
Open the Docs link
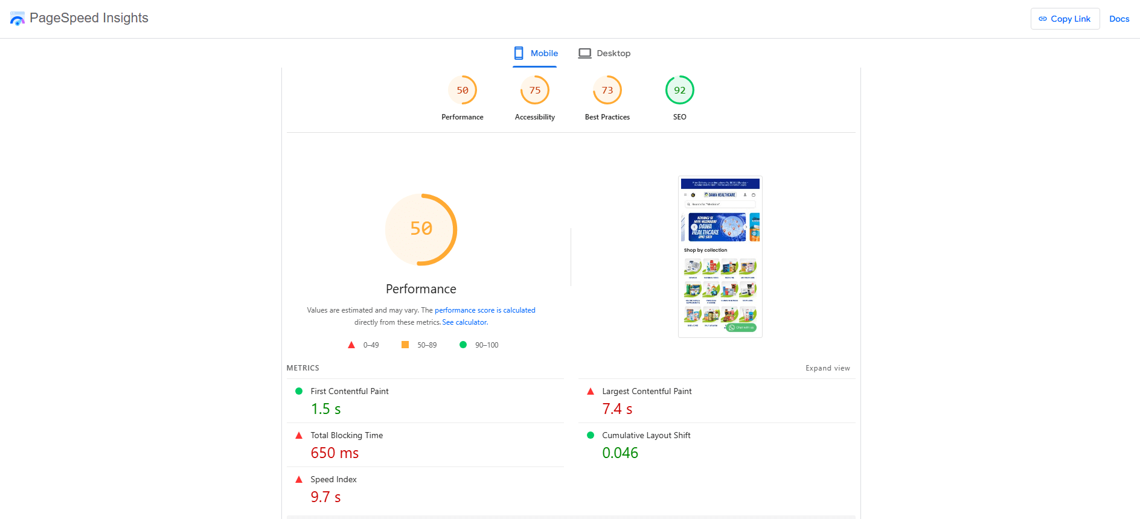1119,19
